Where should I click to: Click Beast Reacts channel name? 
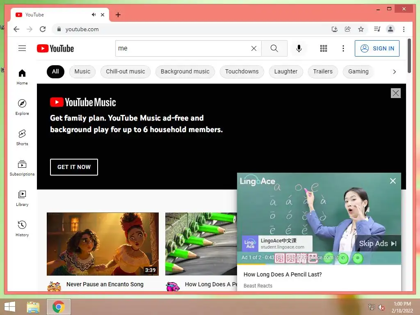click(258, 285)
